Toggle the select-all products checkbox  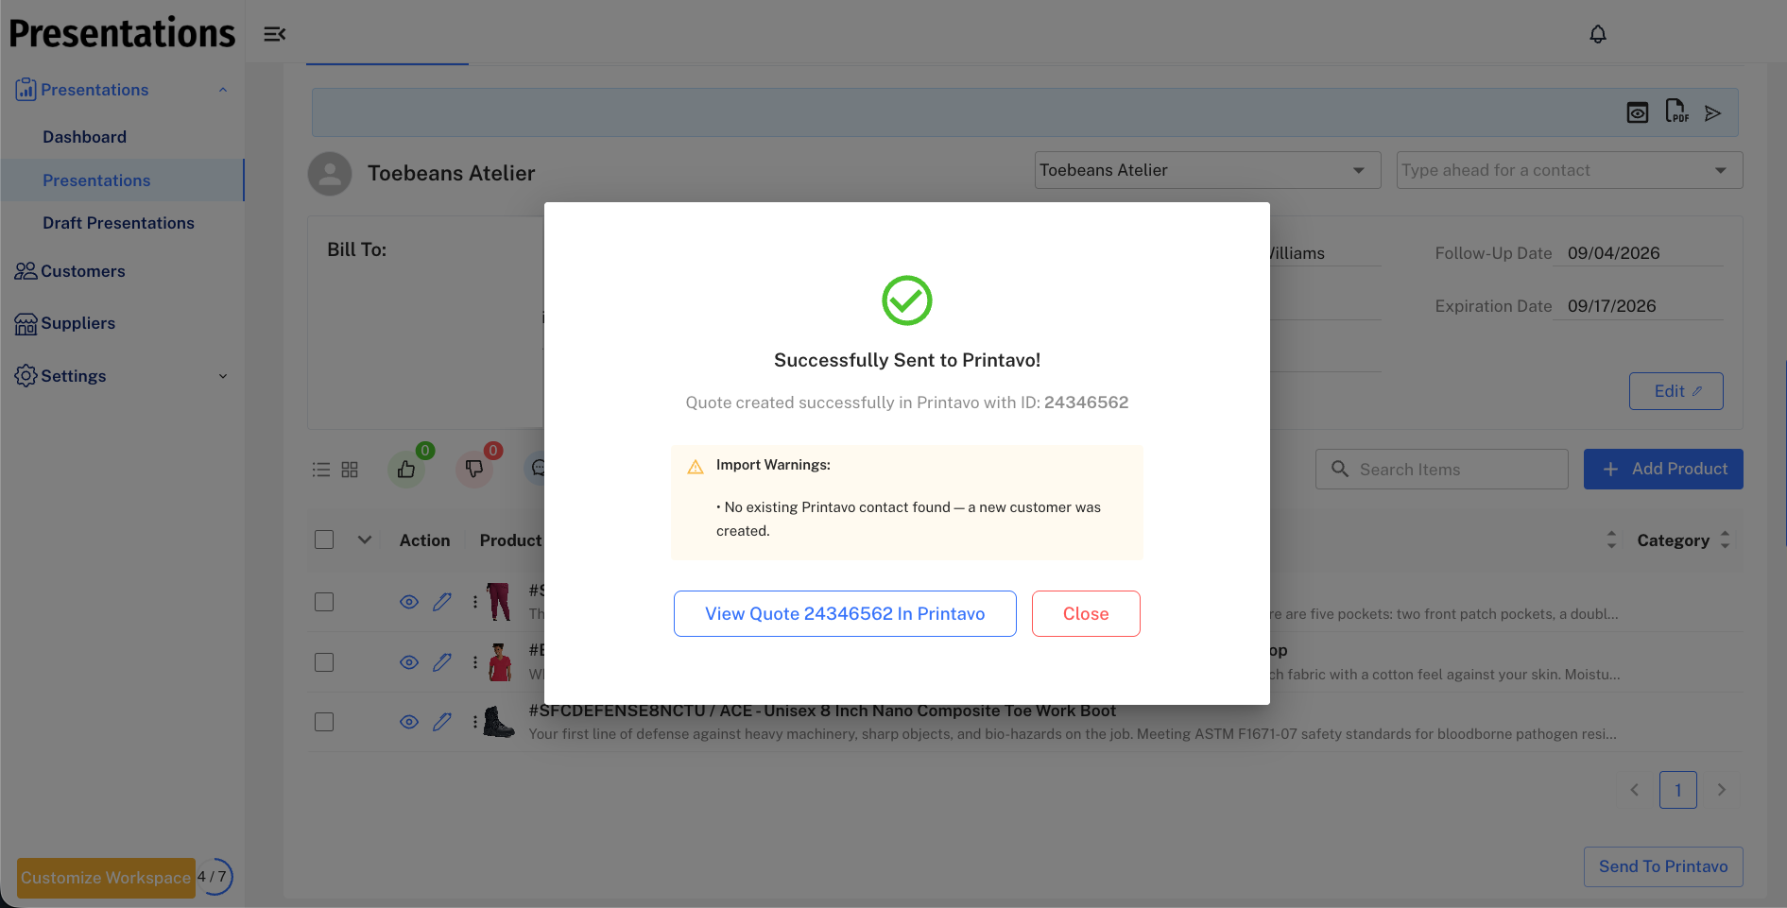[324, 540]
